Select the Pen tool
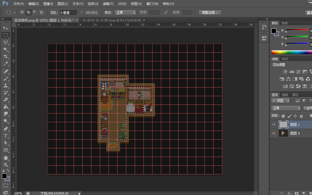This screenshot has width=312, height=195. coord(6,129)
